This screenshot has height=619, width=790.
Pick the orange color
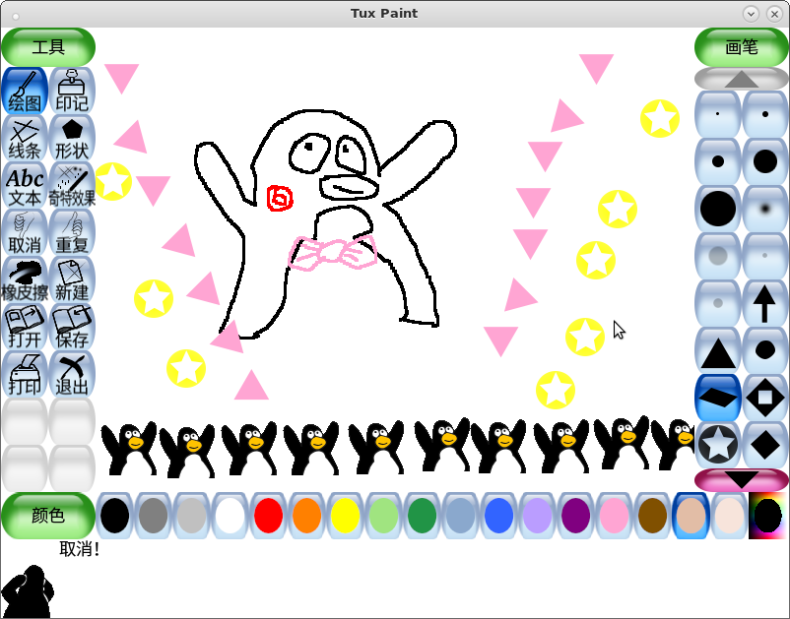coord(306,516)
